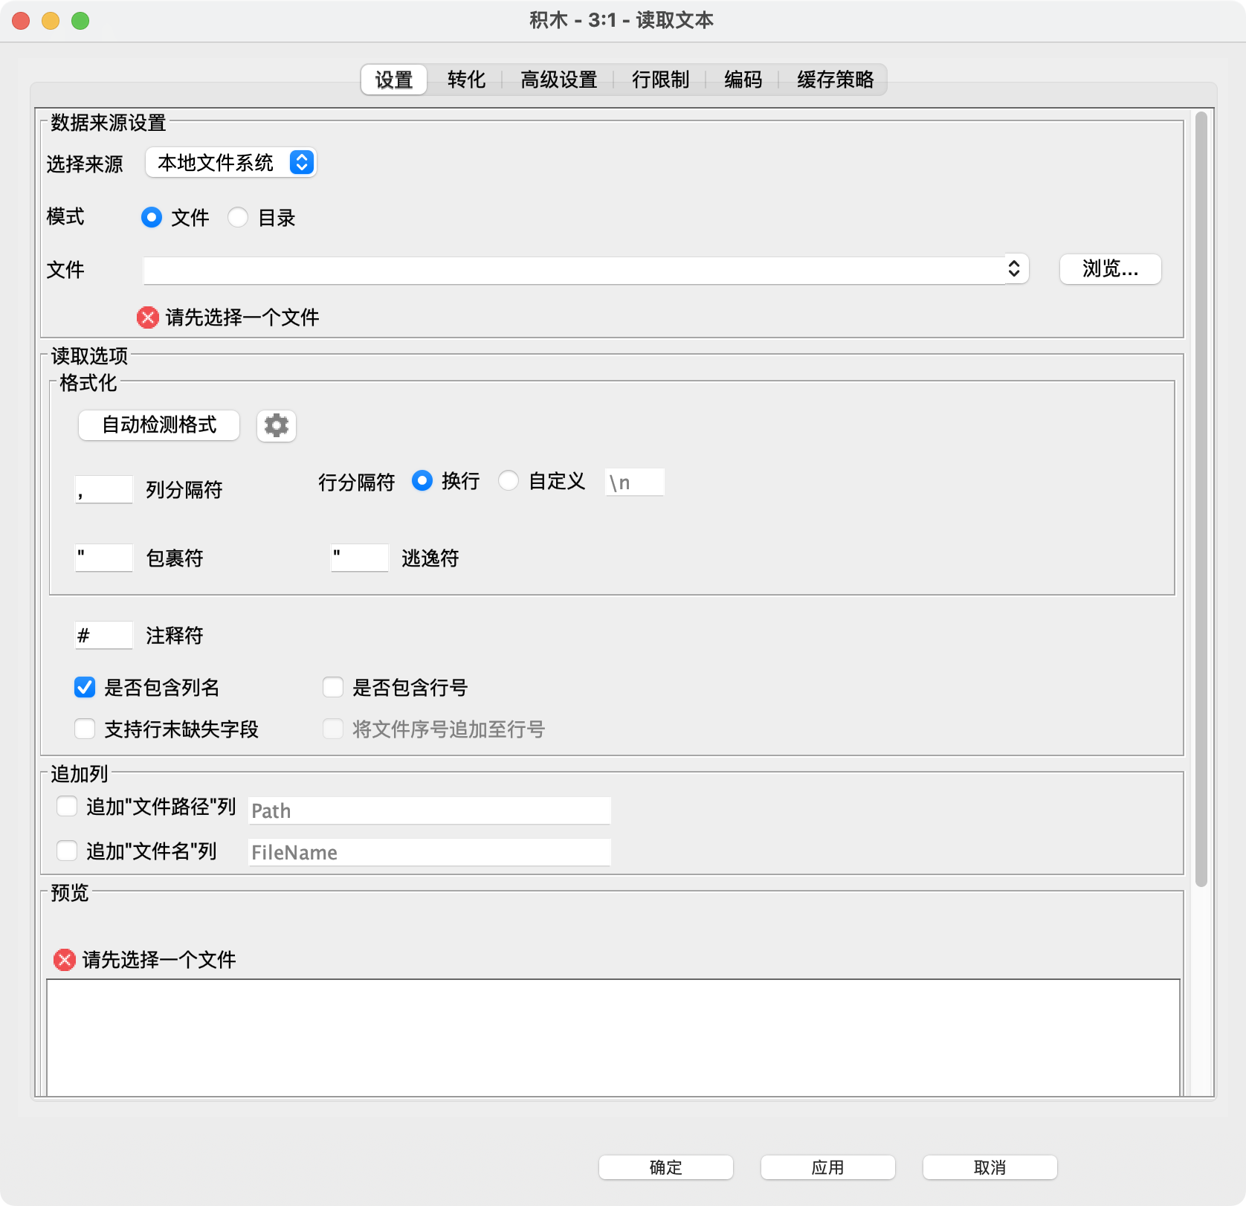Open the 本地文件系统 source dropdown

[230, 162]
